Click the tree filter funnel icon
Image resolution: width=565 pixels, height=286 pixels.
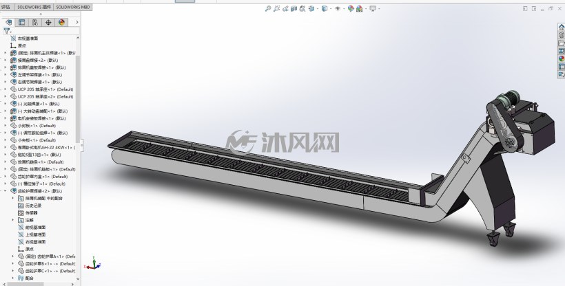[6, 31]
